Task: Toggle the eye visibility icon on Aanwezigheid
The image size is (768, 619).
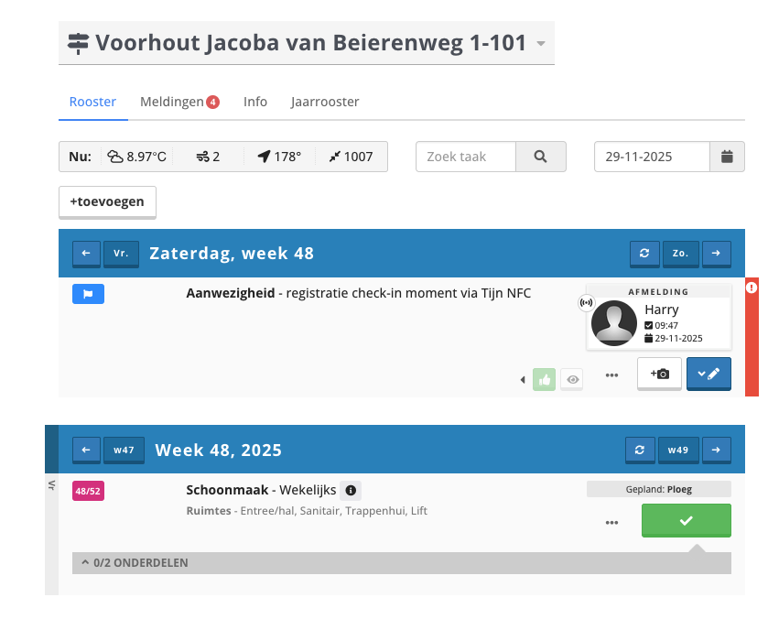Action: pyautogui.click(x=572, y=379)
